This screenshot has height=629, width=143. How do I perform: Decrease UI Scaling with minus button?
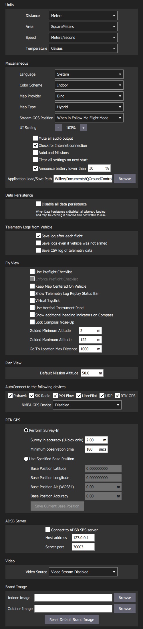pyautogui.click(x=58, y=128)
